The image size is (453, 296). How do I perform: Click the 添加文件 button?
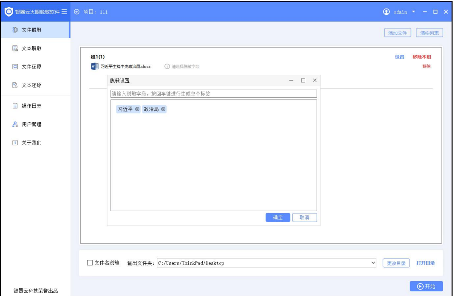(x=397, y=33)
